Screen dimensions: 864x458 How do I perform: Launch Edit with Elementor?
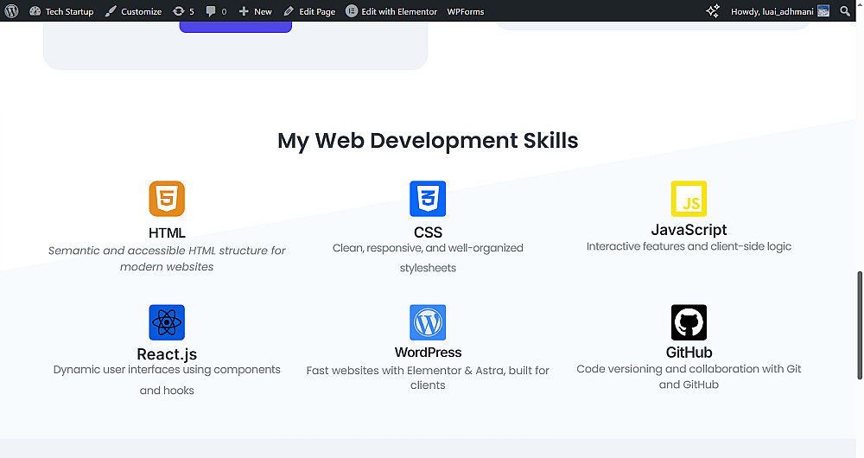(391, 11)
